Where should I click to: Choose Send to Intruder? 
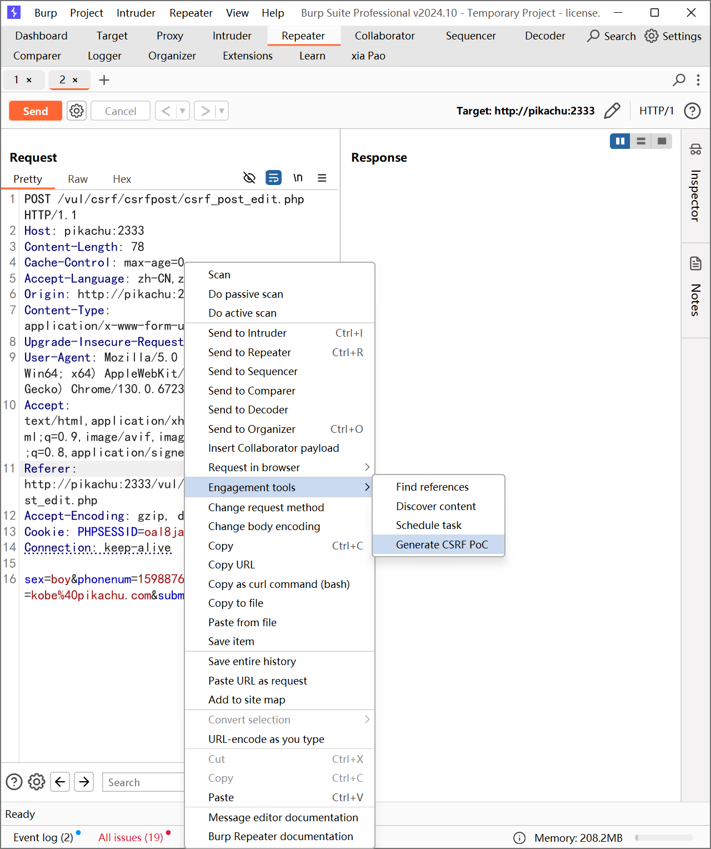point(279,333)
